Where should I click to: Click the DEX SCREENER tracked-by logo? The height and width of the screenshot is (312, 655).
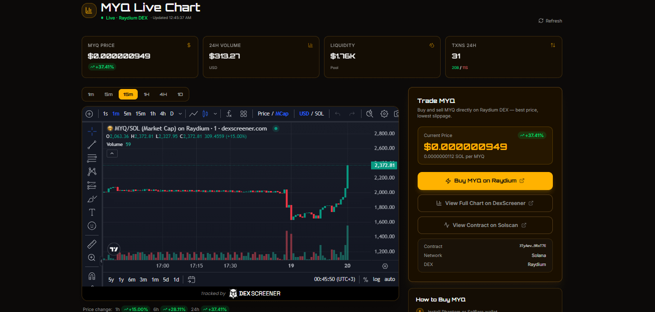coord(255,293)
